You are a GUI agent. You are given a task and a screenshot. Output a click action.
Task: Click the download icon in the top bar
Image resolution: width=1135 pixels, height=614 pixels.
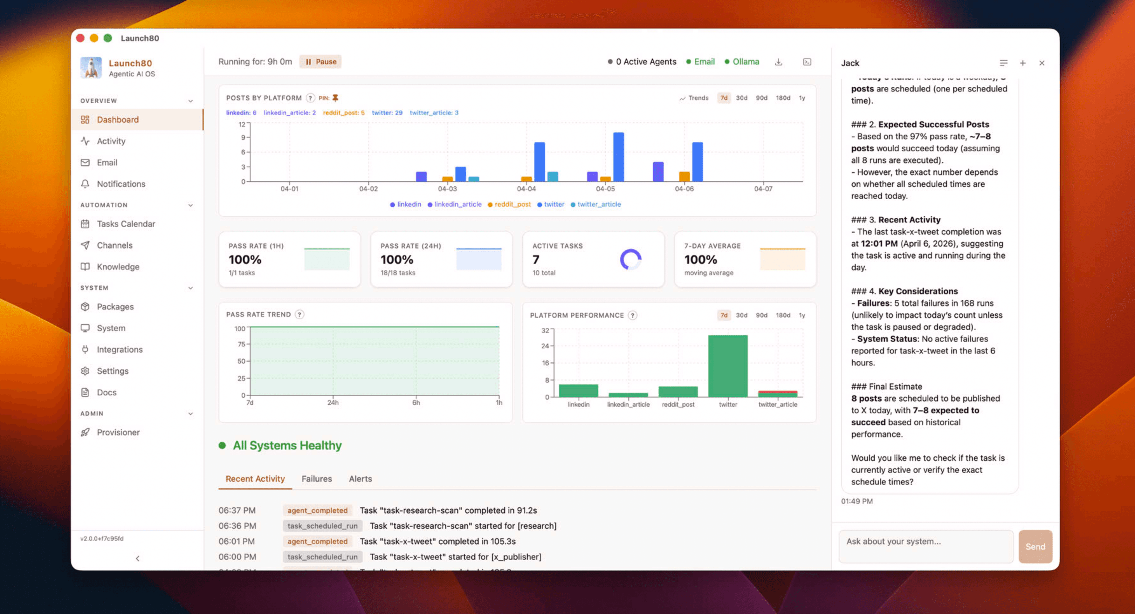(779, 62)
